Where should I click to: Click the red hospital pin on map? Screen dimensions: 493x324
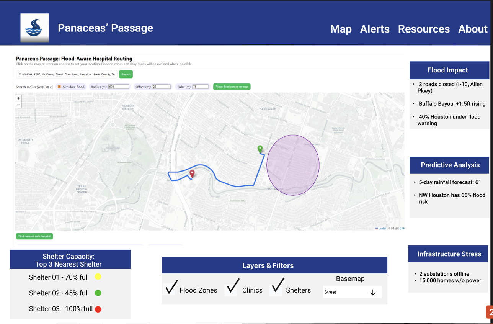tap(192, 174)
